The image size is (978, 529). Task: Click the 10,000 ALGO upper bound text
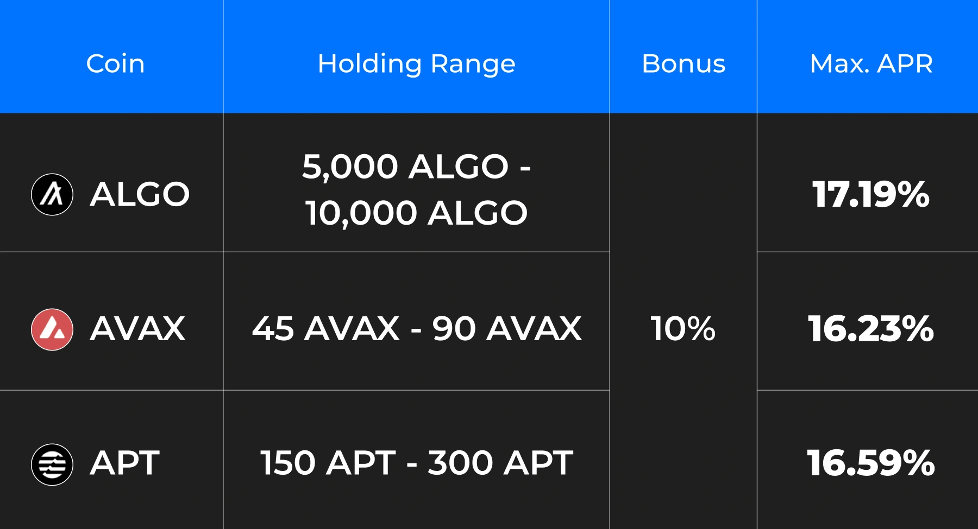coord(416,213)
